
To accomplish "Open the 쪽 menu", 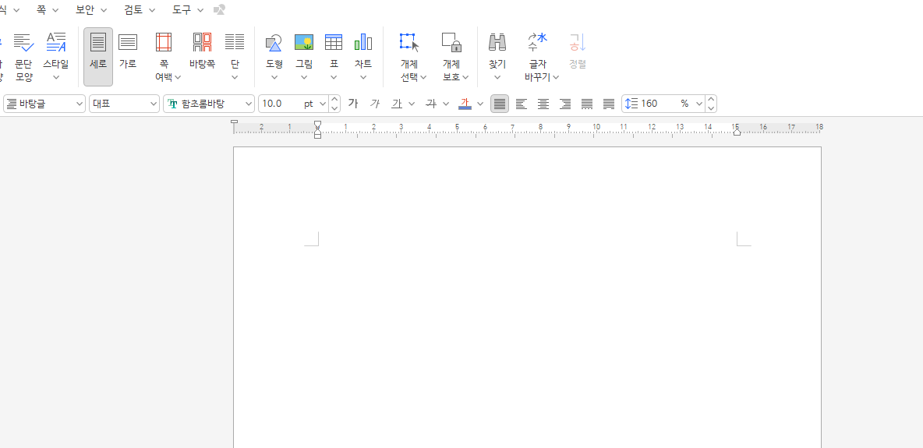I will click(x=47, y=10).
